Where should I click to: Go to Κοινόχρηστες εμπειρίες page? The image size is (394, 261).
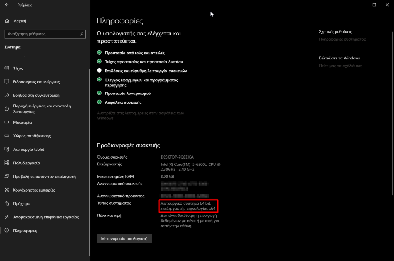pyautogui.click(x=34, y=190)
